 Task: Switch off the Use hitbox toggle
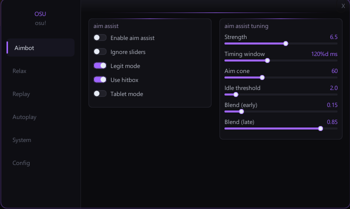point(100,79)
